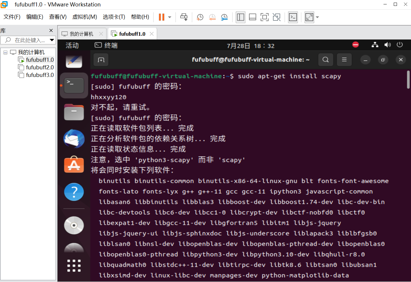Open the 选项卡(T) menu
This screenshot has width=411, height=282.
tap(114, 17)
